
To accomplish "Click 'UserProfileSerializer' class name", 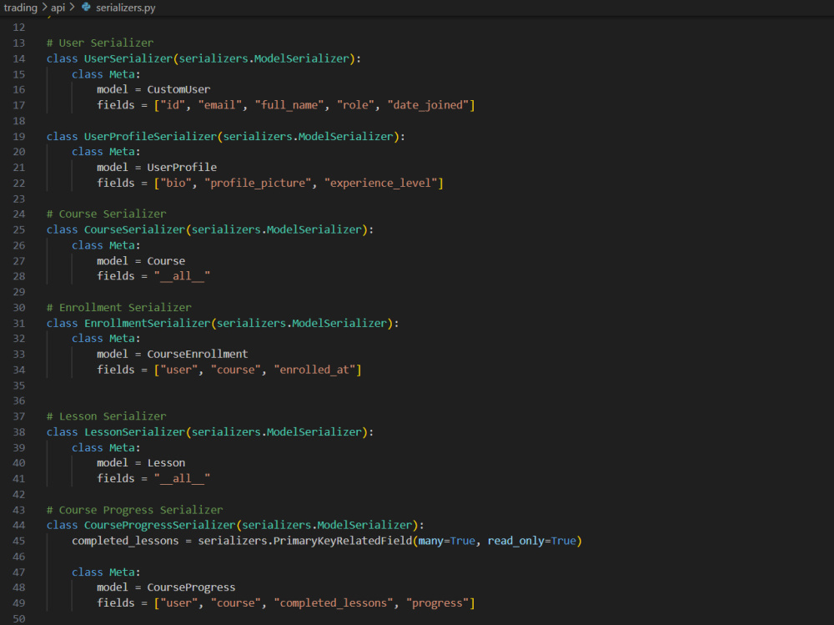I will click(x=150, y=136).
